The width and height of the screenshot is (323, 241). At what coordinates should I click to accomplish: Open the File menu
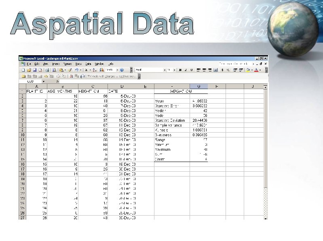point(29,64)
